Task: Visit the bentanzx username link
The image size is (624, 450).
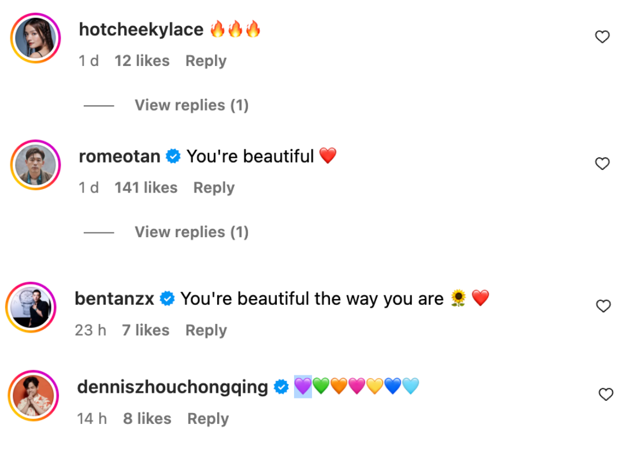Action: point(114,298)
